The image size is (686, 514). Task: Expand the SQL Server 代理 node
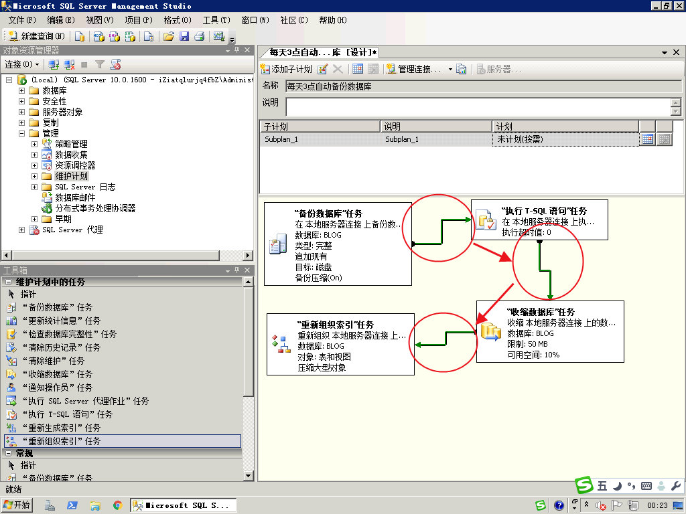pos(21,230)
